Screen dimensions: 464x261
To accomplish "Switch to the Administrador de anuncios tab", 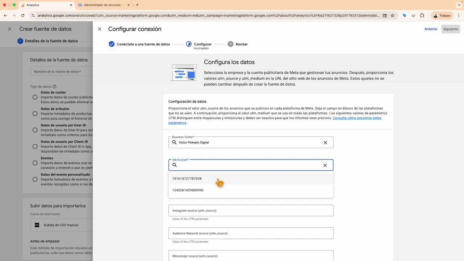I will point(103,5).
